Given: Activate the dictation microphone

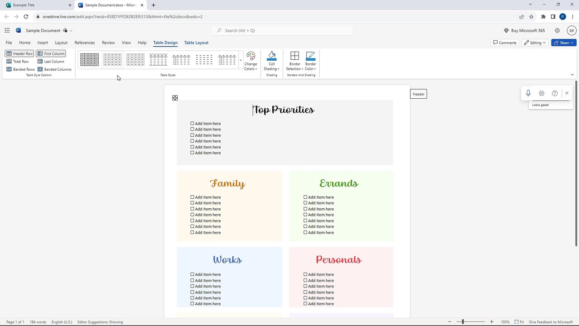Looking at the screenshot, I should (x=528, y=93).
